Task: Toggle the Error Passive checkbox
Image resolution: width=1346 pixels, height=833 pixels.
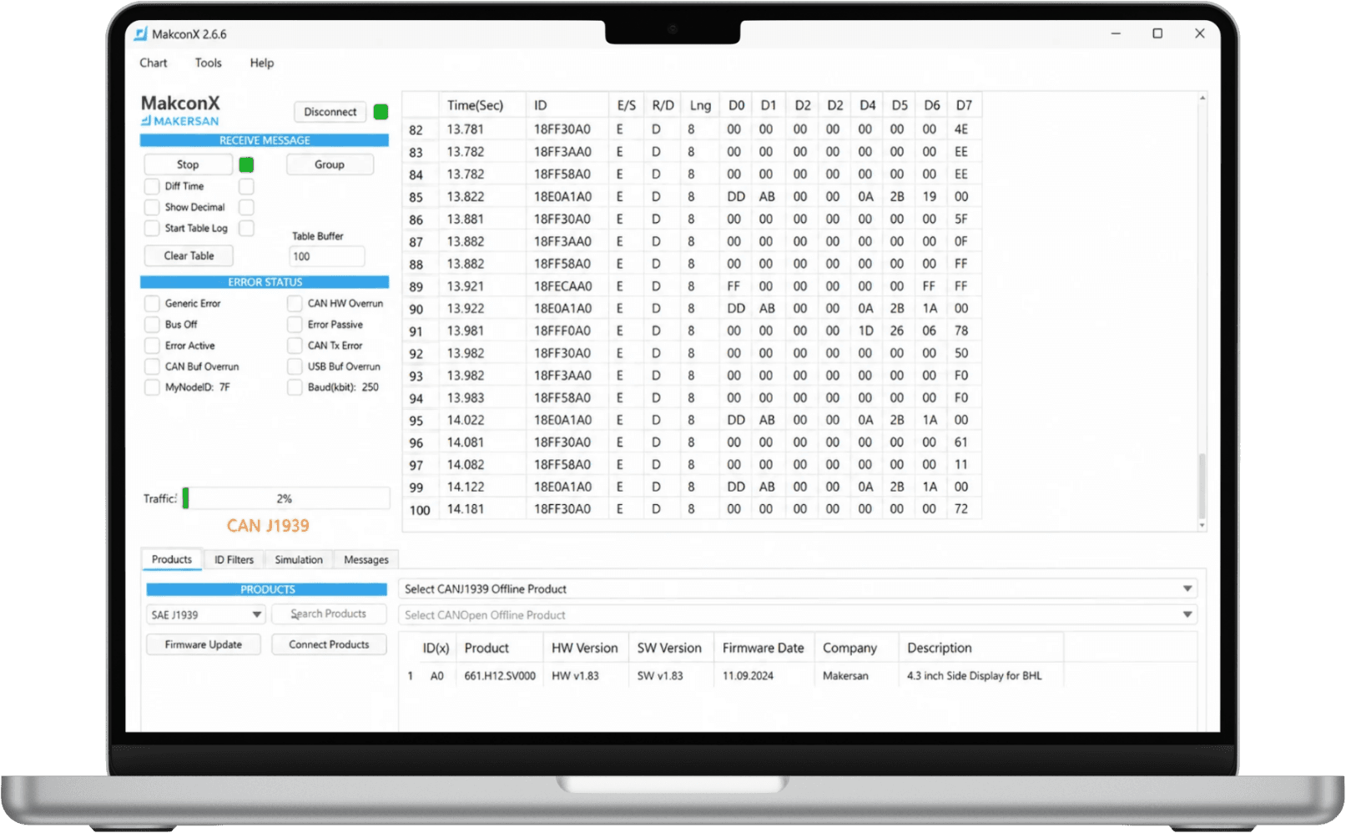Action: point(295,324)
